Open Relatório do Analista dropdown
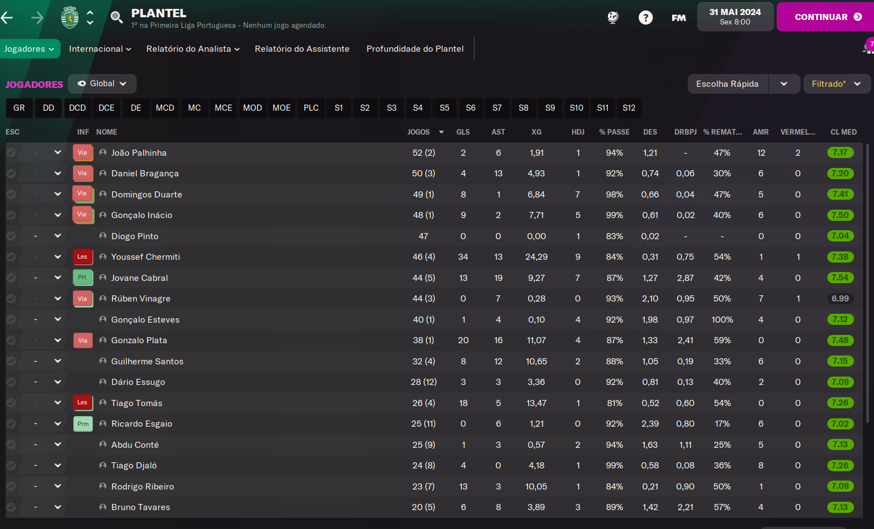The width and height of the screenshot is (874, 529). (193, 49)
